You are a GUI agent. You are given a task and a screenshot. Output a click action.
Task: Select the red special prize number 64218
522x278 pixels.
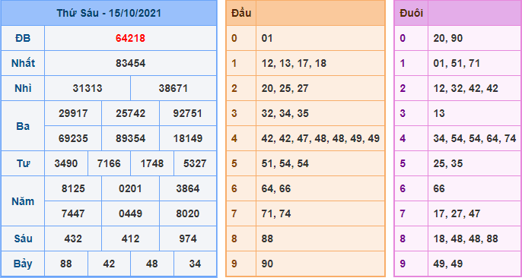[x=131, y=38]
